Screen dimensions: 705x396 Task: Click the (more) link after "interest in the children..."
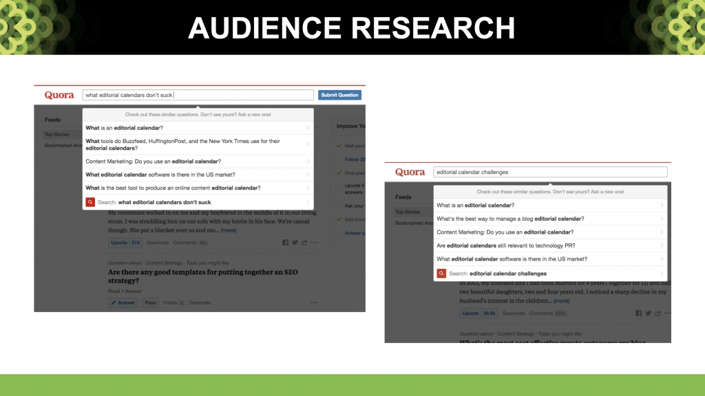coord(562,301)
